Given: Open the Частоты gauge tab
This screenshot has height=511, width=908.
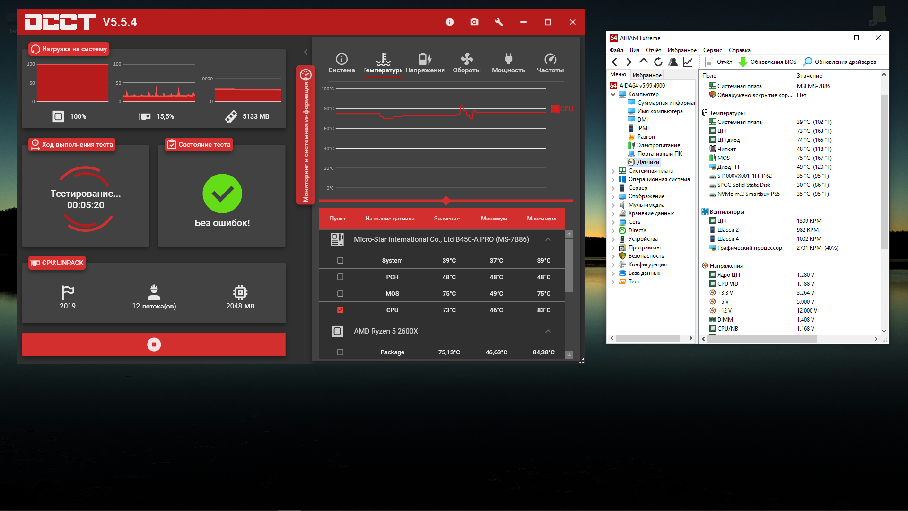Looking at the screenshot, I should (x=550, y=63).
